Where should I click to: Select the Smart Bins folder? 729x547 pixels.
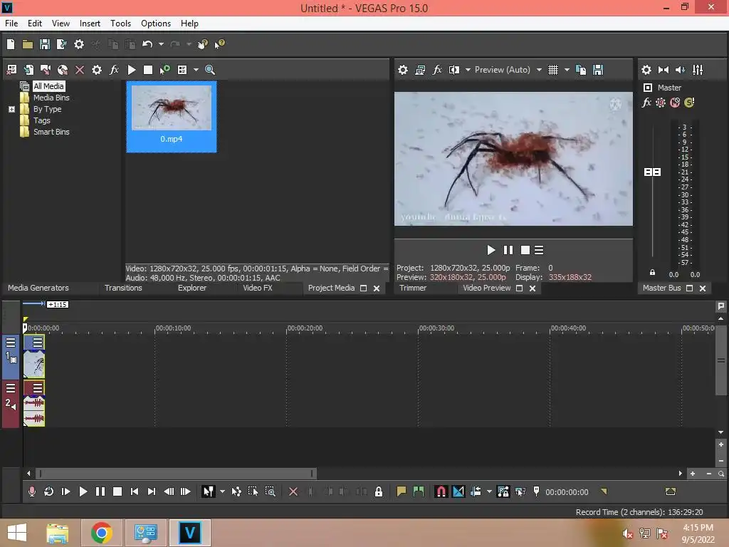[x=51, y=132]
